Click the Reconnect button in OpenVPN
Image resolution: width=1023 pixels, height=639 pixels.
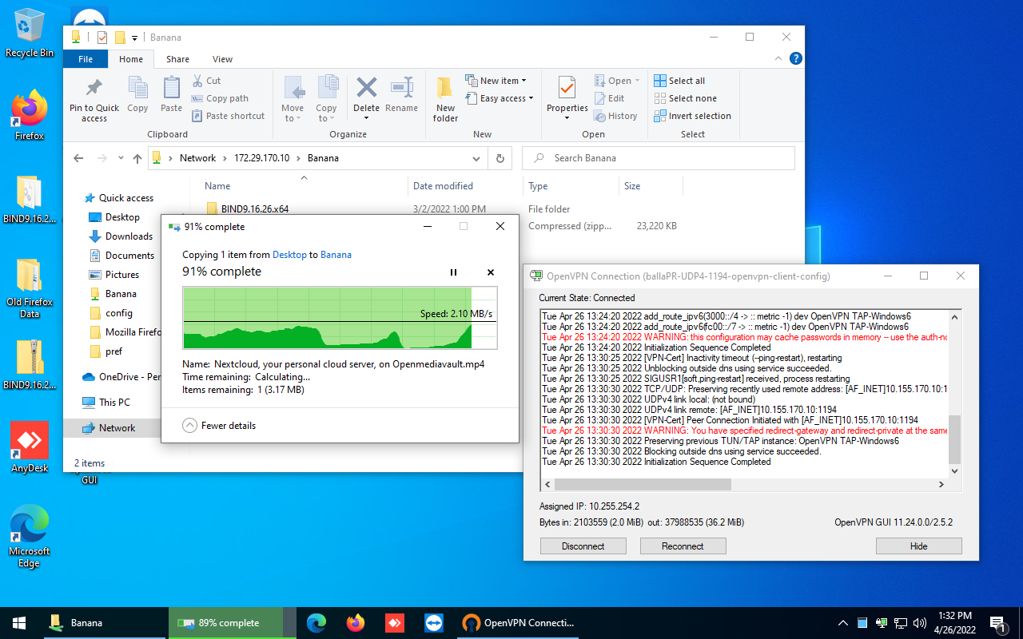point(683,546)
